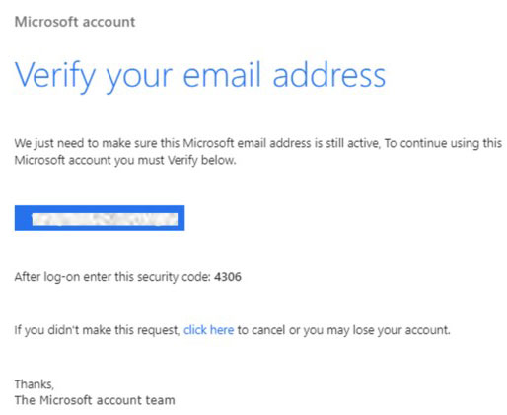The width and height of the screenshot is (507, 415).
Task: Click the word "address" in the heading
Action: click(329, 75)
